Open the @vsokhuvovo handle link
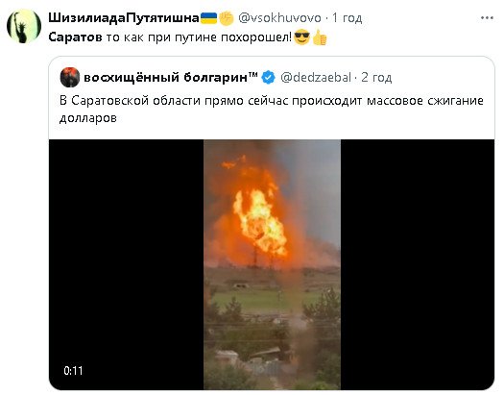This screenshot has width=504, height=395. click(279, 18)
